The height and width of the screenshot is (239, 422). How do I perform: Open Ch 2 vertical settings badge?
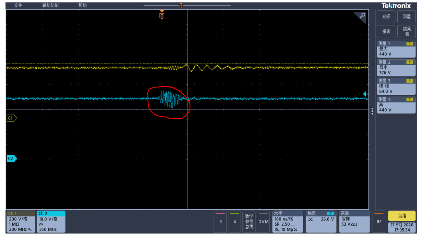(51, 222)
